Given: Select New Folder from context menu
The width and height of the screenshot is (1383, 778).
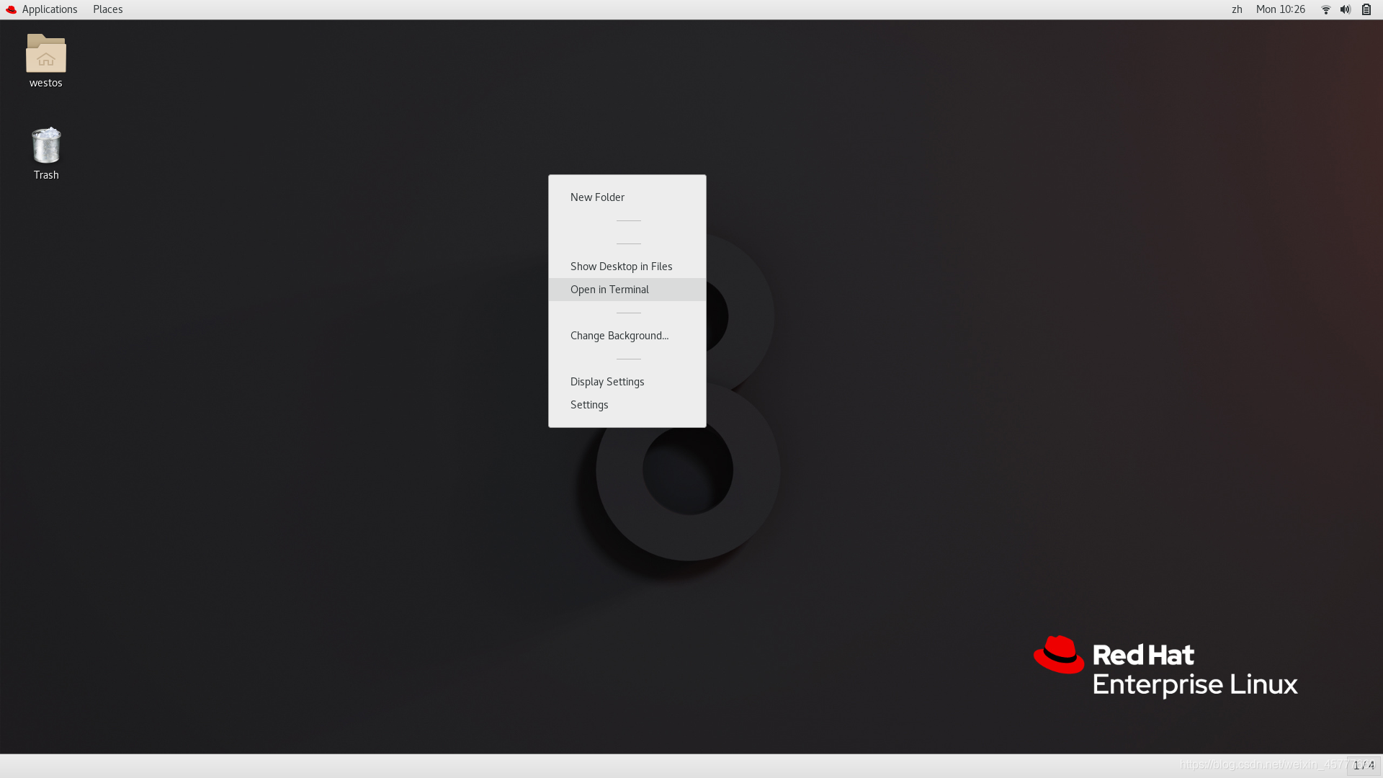Looking at the screenshot, I should (x=596, y=197).
